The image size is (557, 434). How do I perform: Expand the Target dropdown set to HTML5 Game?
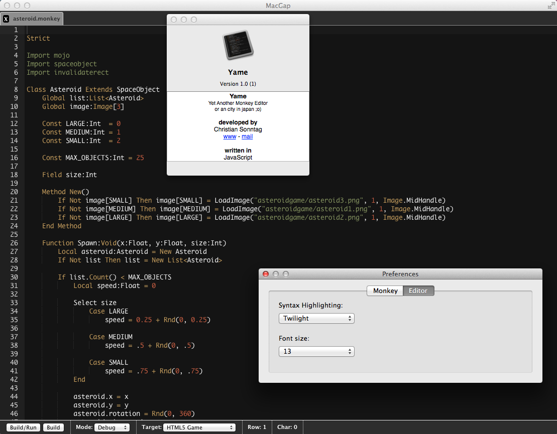pos(199,427)
